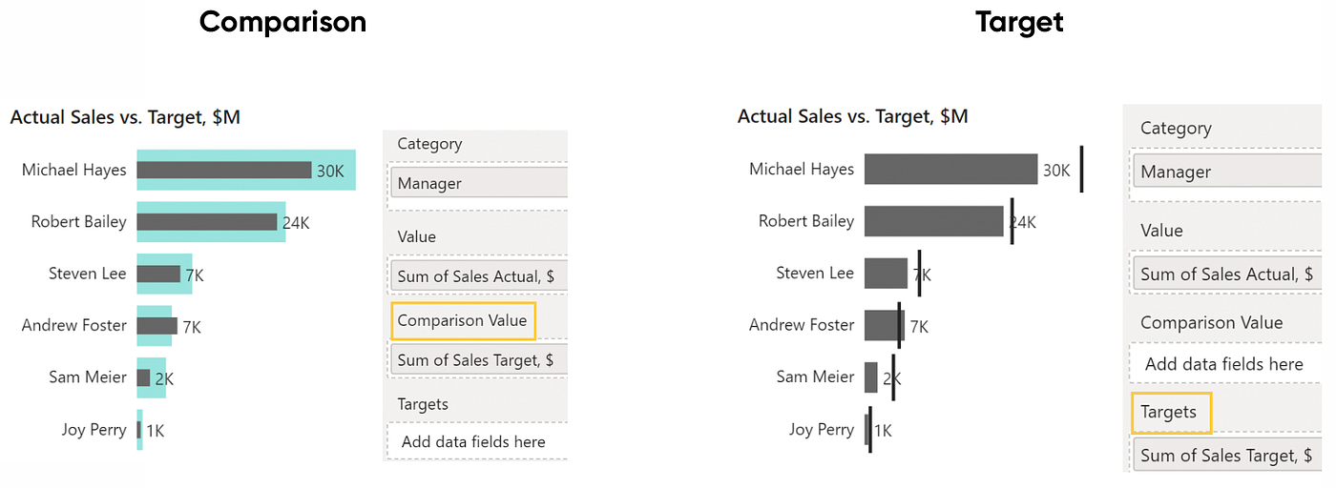Select Sum of Sales Actual in left Value well

[479, 276]
